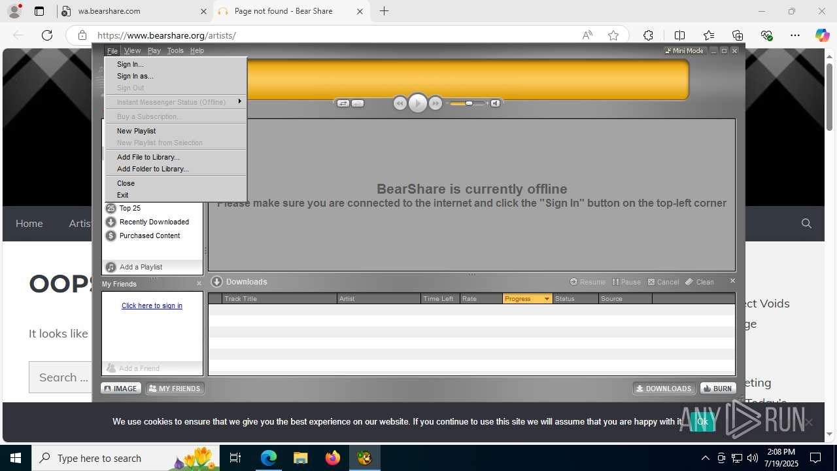Open Browser essentials heart icon
837x471 pixels.
(766, 35)
